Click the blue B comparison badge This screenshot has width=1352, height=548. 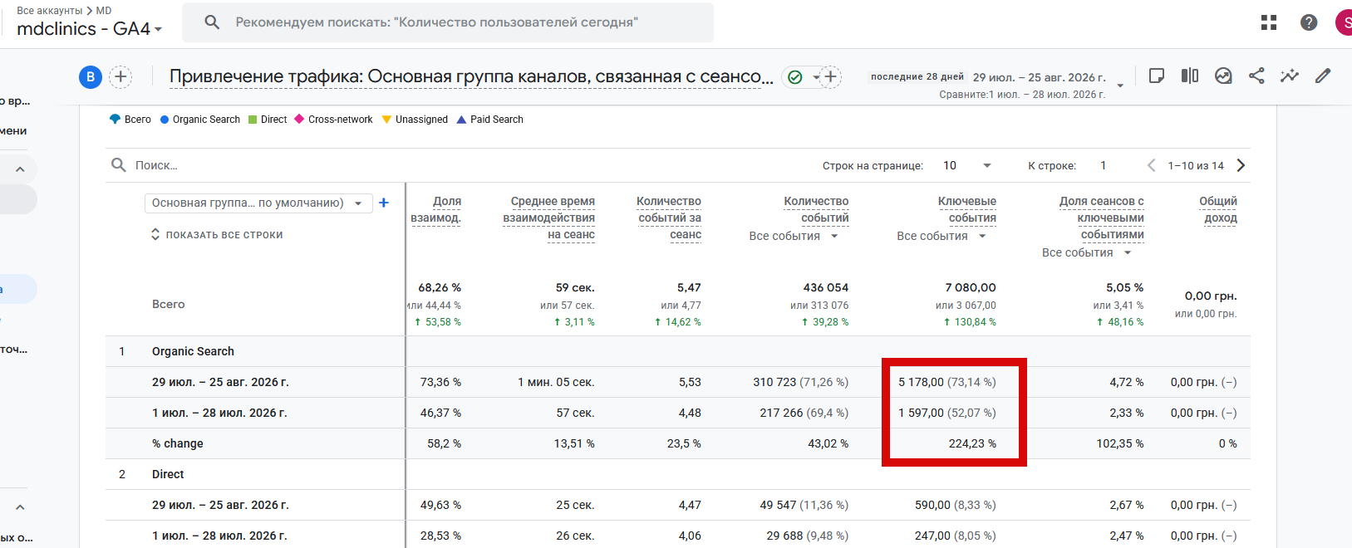[x=90, y=77]
